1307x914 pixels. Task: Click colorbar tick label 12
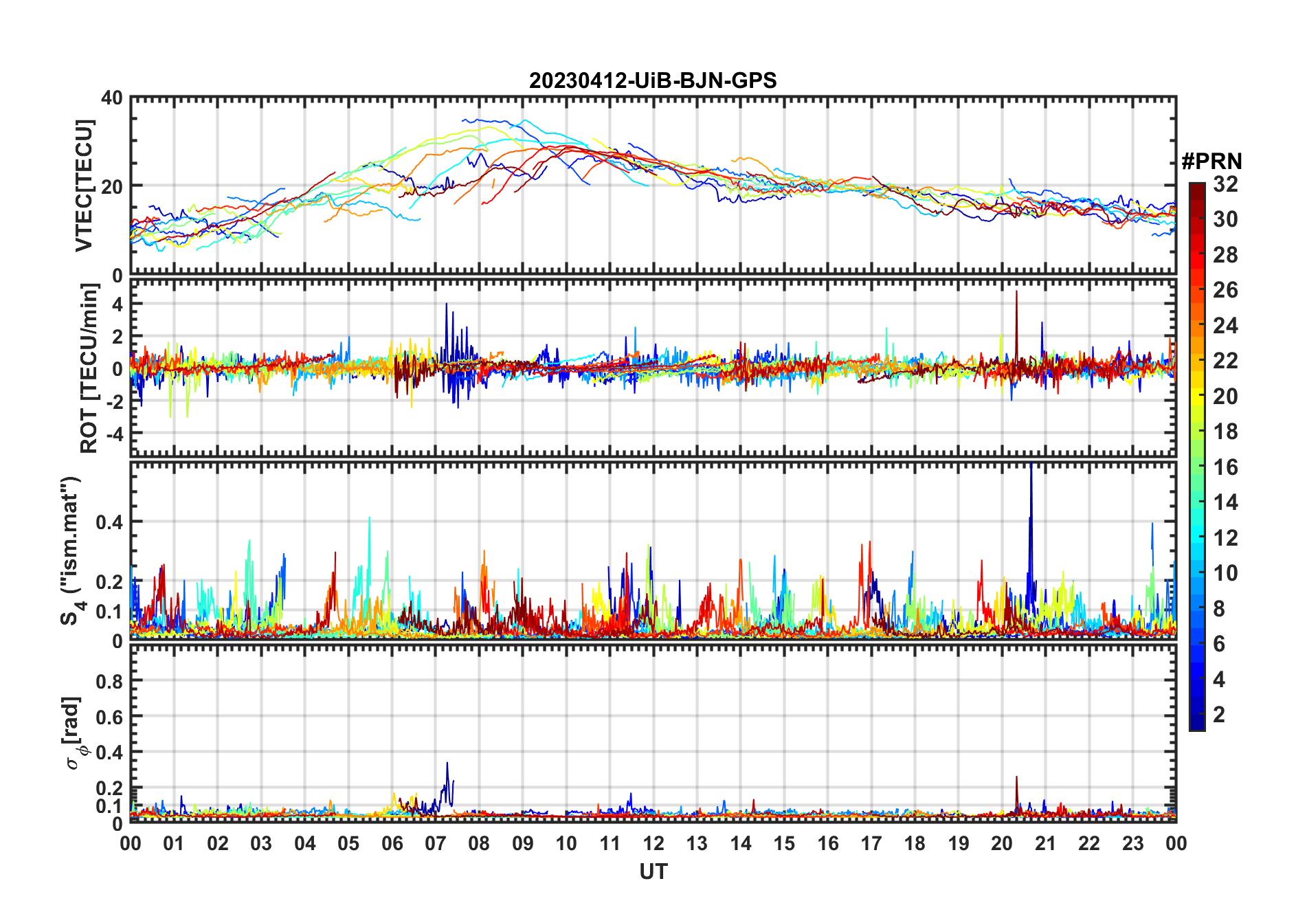pos(1225,538)
